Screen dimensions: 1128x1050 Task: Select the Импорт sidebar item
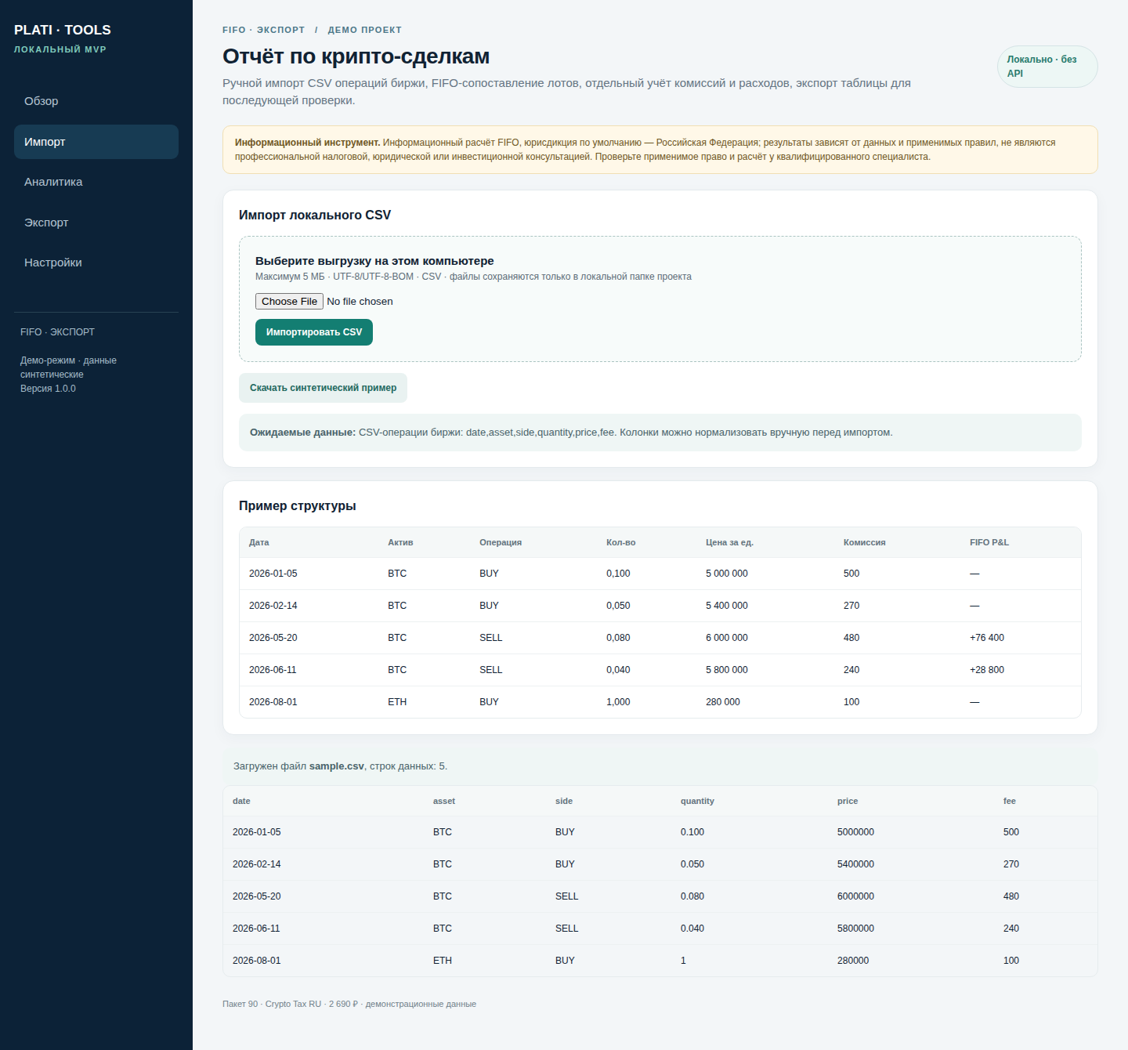tap(96, 142)
